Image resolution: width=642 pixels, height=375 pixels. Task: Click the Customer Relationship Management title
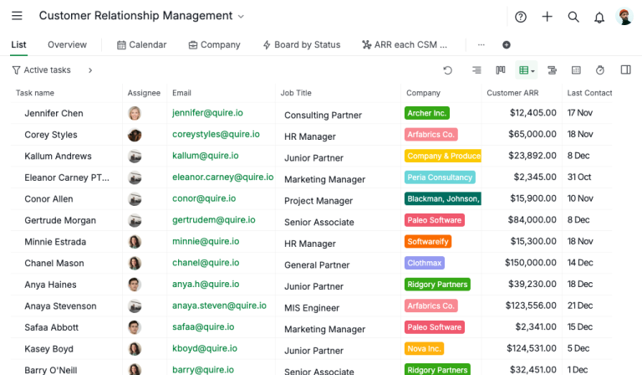[x=135, y=16]
